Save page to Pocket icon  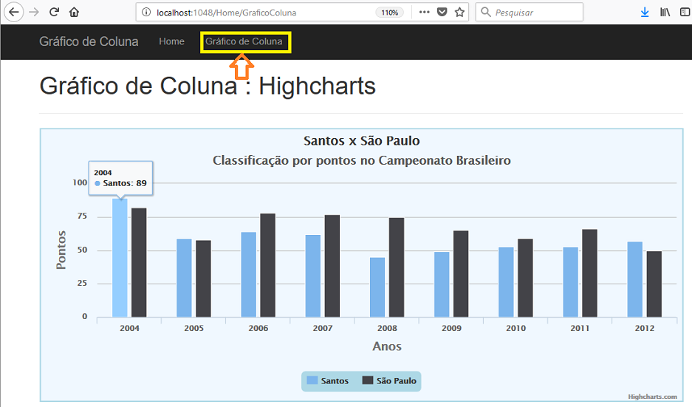coord(442,12)
